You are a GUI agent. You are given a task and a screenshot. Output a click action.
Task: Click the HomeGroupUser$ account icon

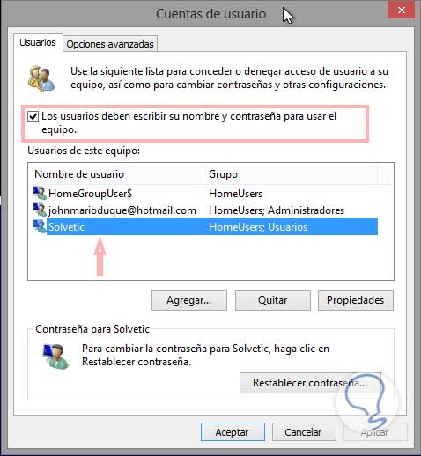(40, 194)
